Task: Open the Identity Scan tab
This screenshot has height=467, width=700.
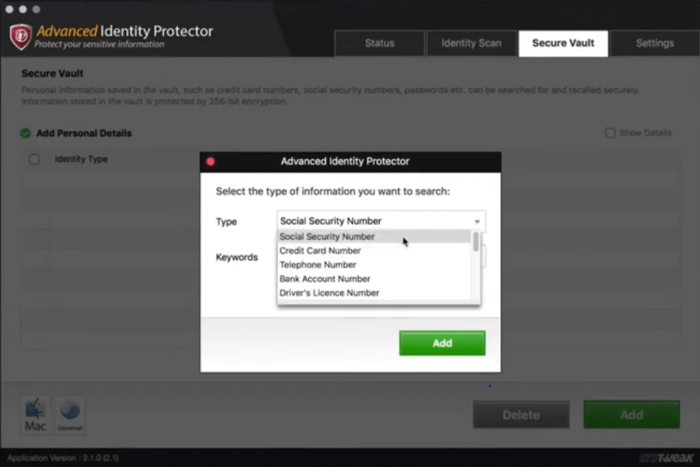Action: [471, 43]
